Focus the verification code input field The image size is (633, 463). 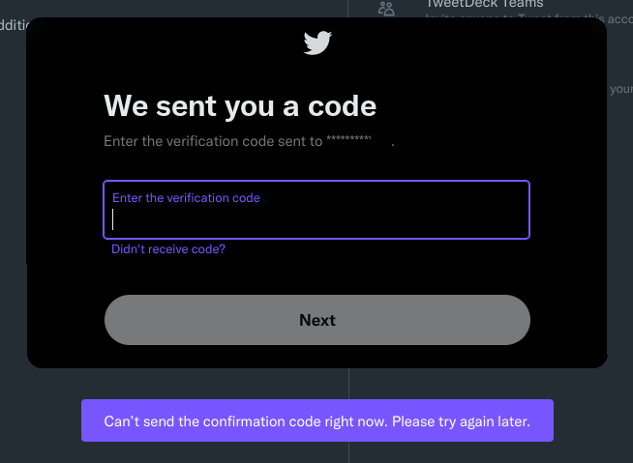[x=316, y=210]
